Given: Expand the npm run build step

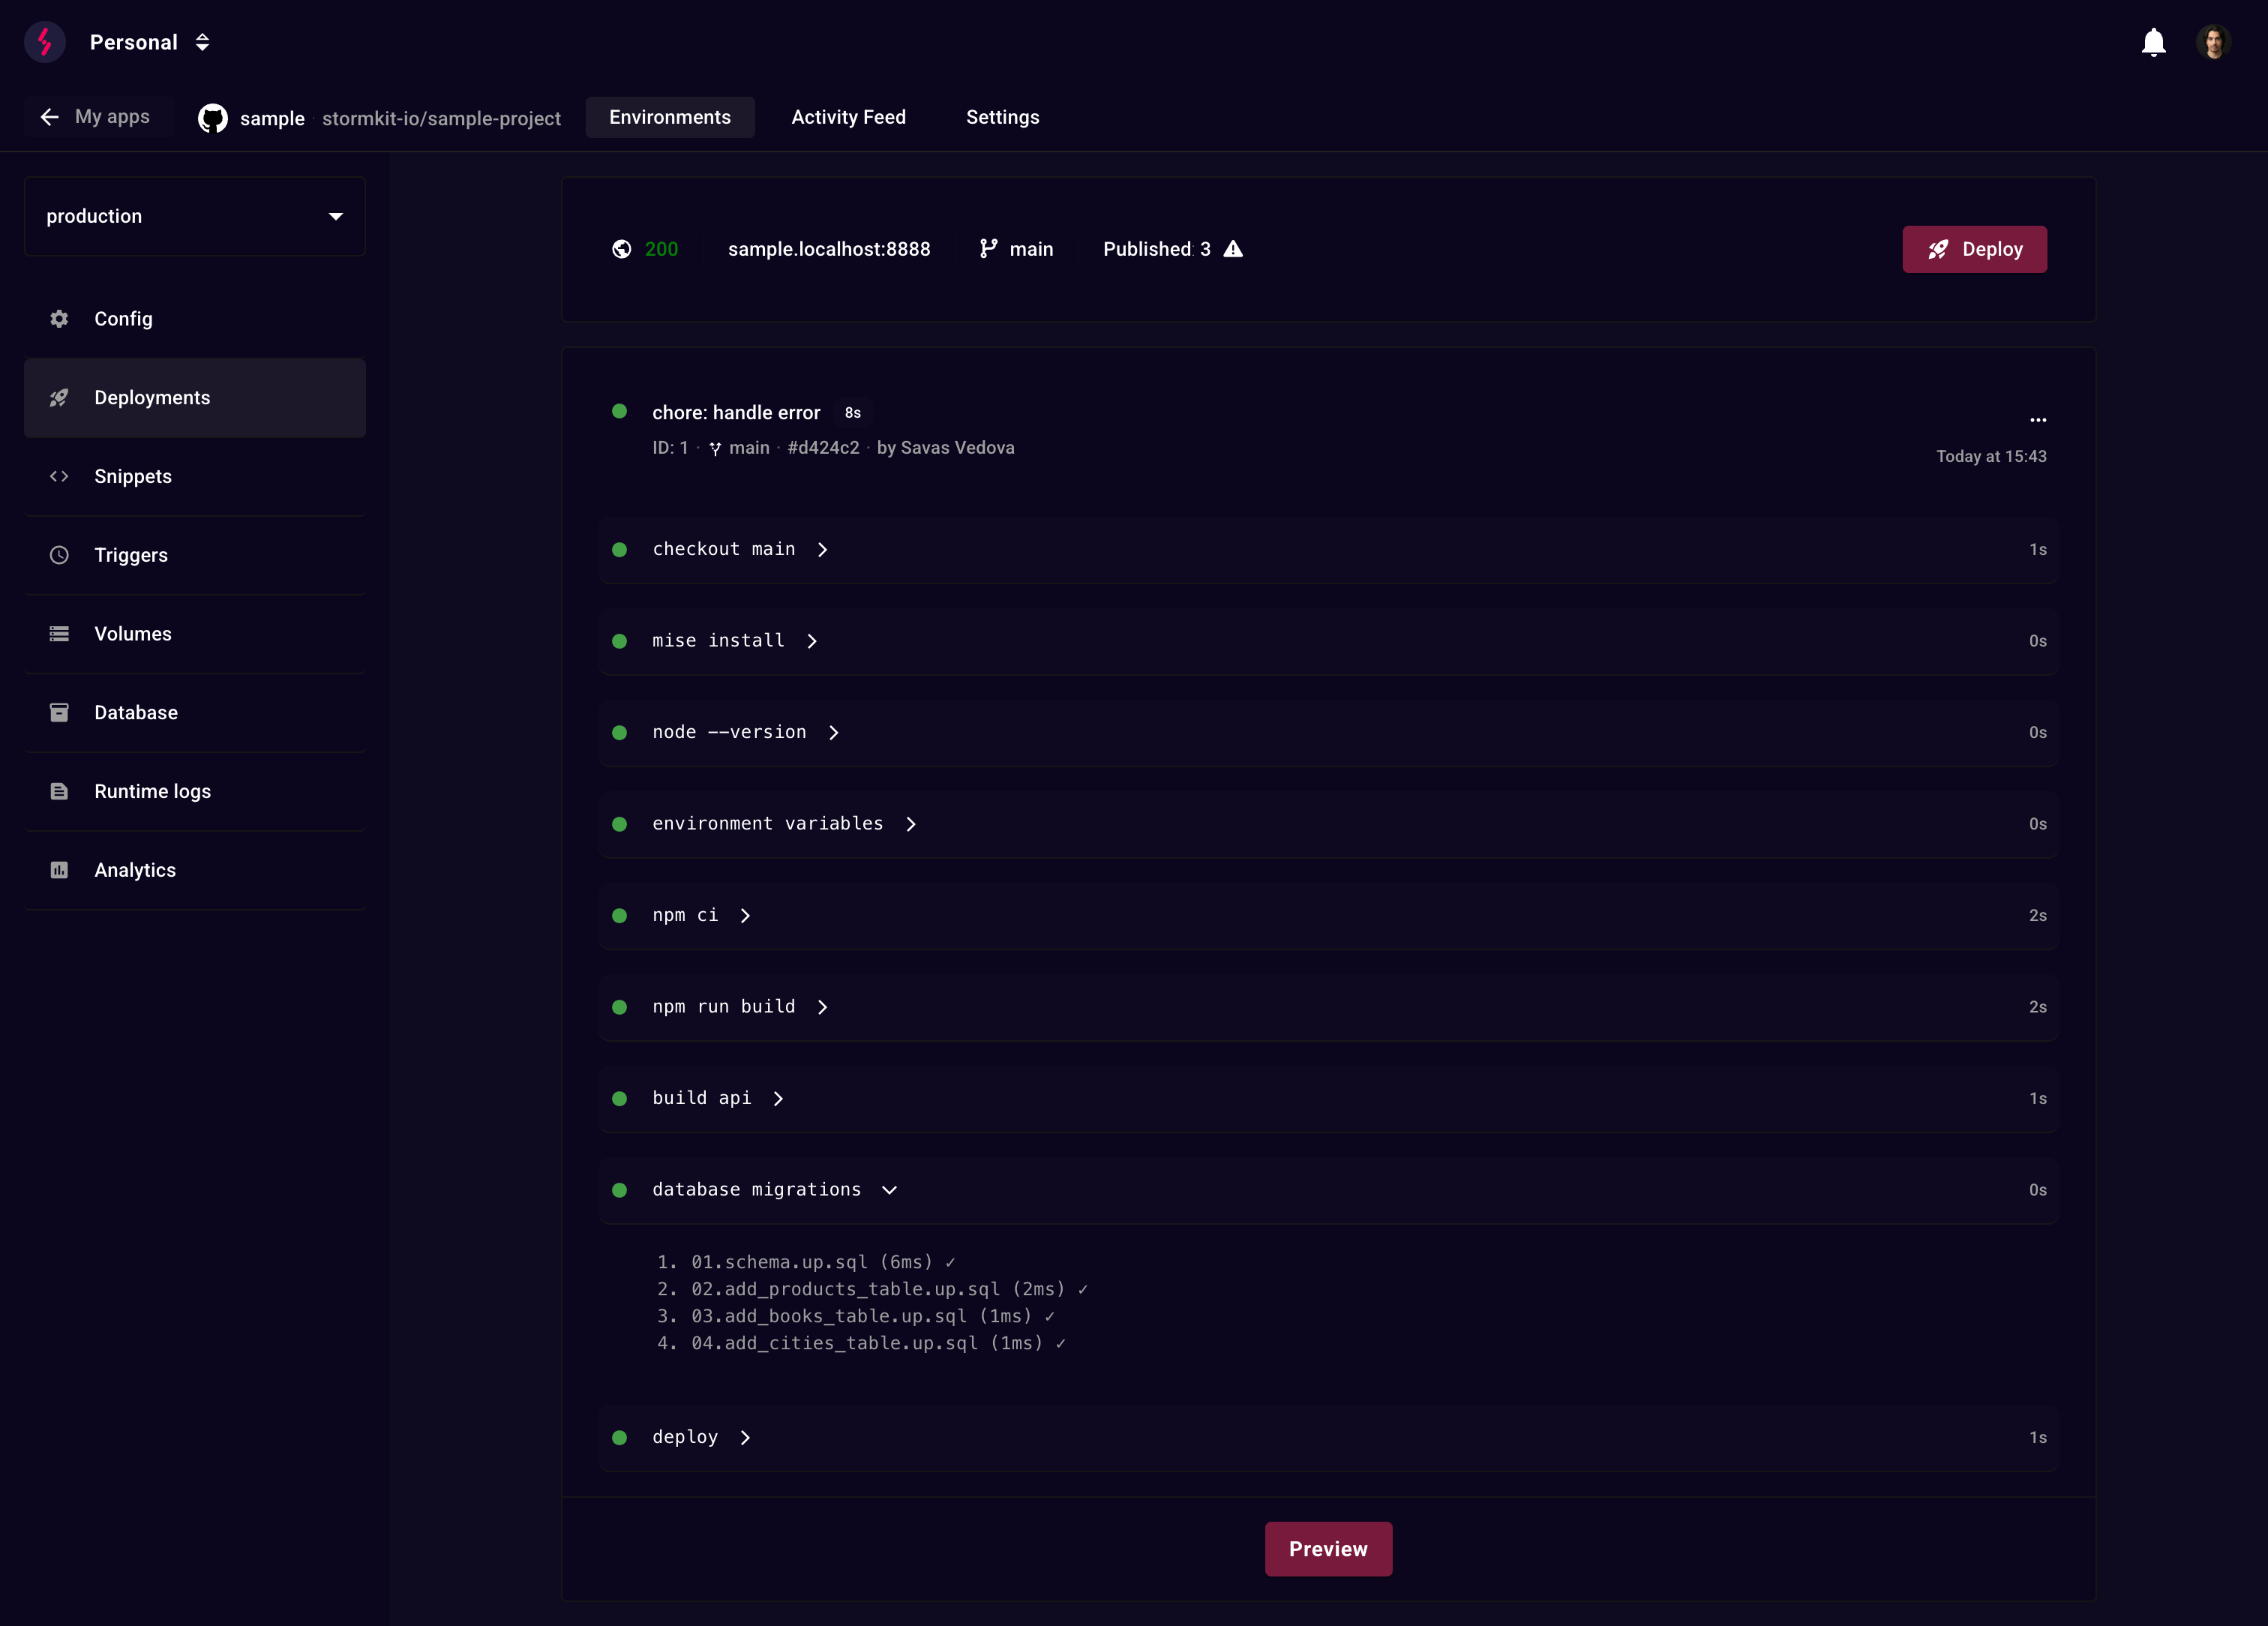Looking at the screenshot, I should tap(823, 1007).
